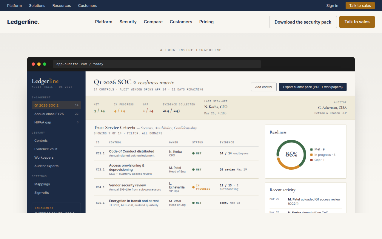The image size is (382, 239).
Task: Click the red Gap legend swatch
Action: click(x=312, y=160)
